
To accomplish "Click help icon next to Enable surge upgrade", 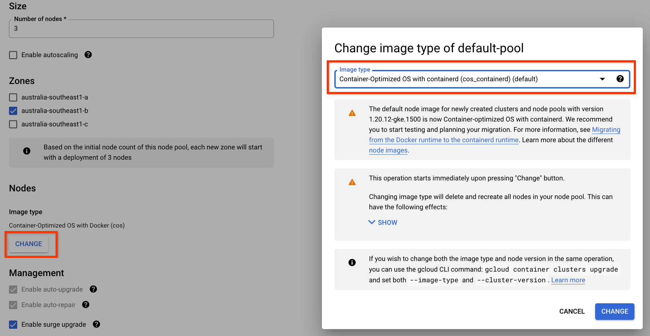I will pos(97,324).
